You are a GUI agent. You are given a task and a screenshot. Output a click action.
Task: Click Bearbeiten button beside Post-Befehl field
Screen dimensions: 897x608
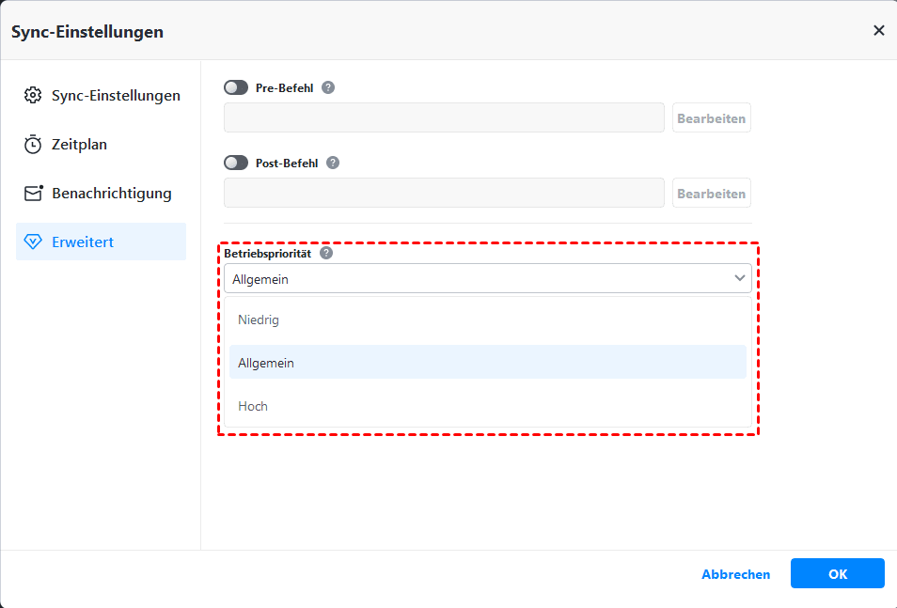click(x=711, y=194)
